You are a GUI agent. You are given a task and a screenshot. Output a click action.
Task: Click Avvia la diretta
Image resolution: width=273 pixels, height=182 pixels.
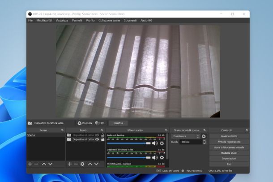pos(229,136)
